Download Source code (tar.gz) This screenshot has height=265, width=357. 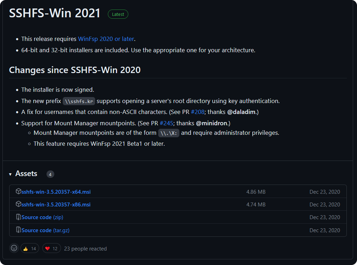45,230
